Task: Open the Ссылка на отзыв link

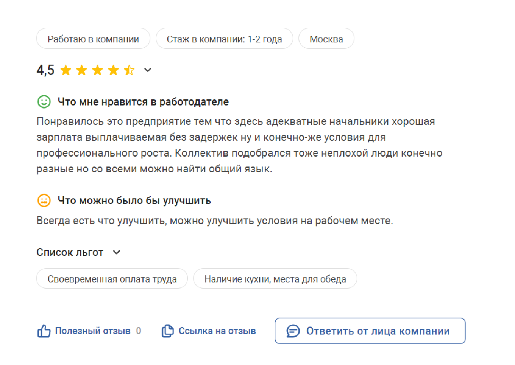Action: click(x=217, y=331)
